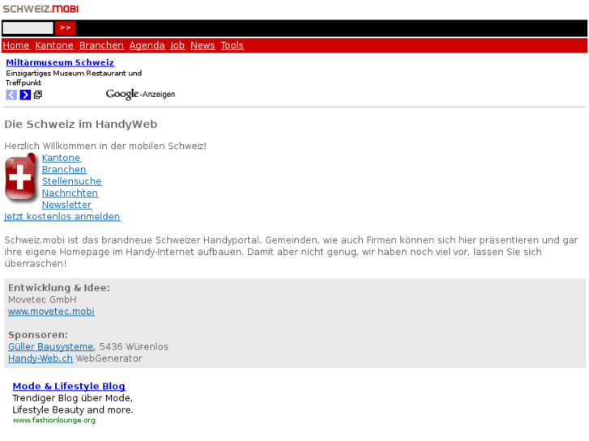The width and height of the screenshot is (589, 441).
Task: Click the heading "Die Schweiz im HandyWeb"
Action: [80, 125]
